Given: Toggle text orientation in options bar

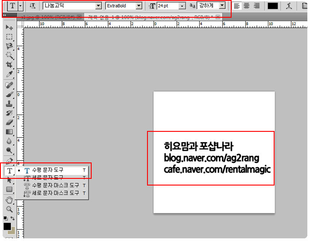Looking at the screenshot, I should pyautogui.click(x=32, y=6).
